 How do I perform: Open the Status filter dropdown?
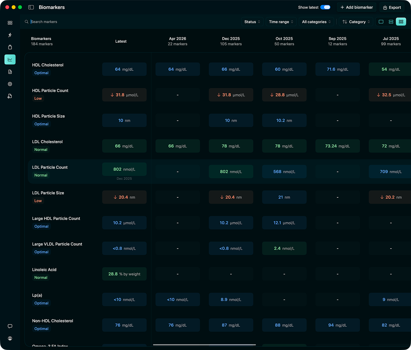(252, 22)
